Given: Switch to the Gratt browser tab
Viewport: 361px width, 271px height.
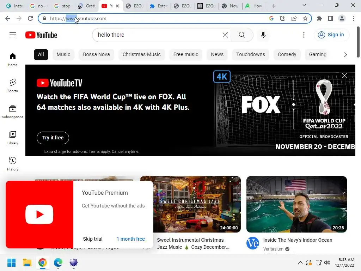Looking at the screenshot, I should [x=87, y=6].
